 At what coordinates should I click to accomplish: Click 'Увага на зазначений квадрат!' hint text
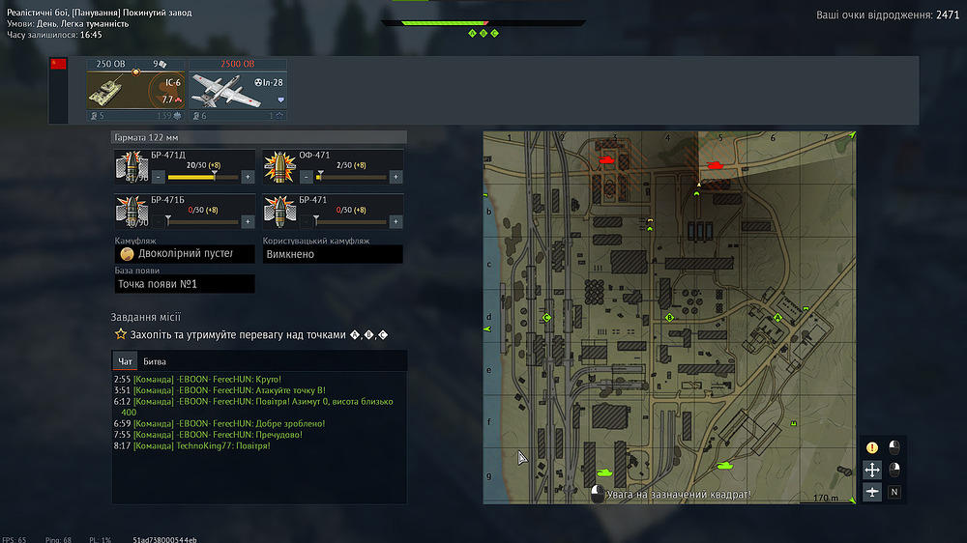coord(679,495)
